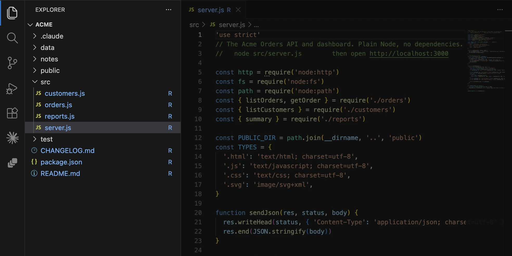Screen dimensions: 512x256
Task: Click line number 20 in the gutter
Action: coord(198,213)
